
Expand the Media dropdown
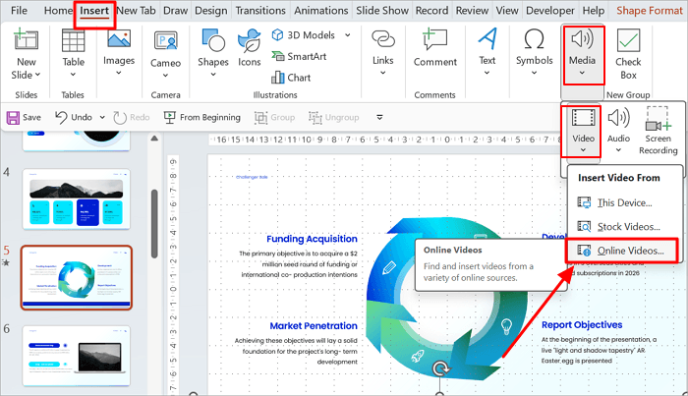[581, 52]
